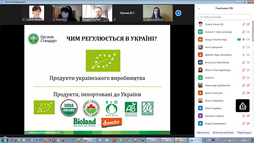Click camera icon for Masha Chernogritskaya
The image size is (254, 143).
point(248,70)
